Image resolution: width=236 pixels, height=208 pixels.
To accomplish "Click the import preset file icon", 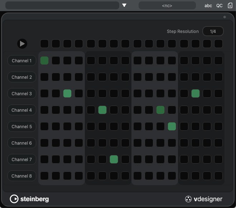I will coord(230,6).
